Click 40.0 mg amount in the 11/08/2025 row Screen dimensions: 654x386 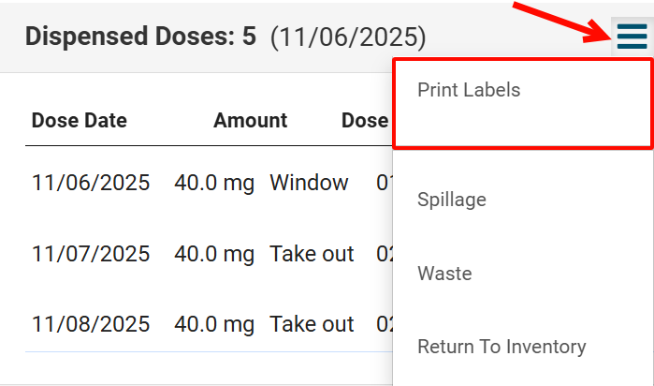214,324
